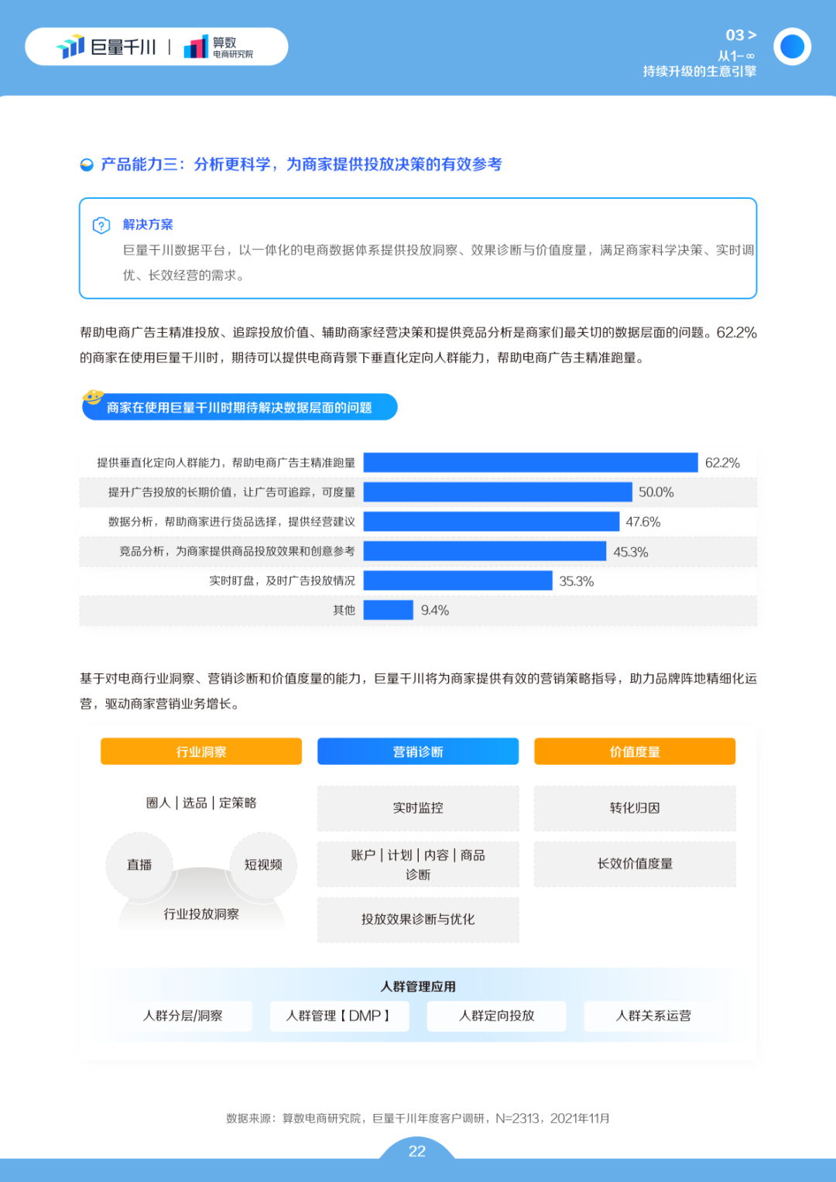This screenshot has width=836, height=1182.
Task: Click the 算数电商研究院 logo
Action: pyautogui.click(x=218, y=47)
